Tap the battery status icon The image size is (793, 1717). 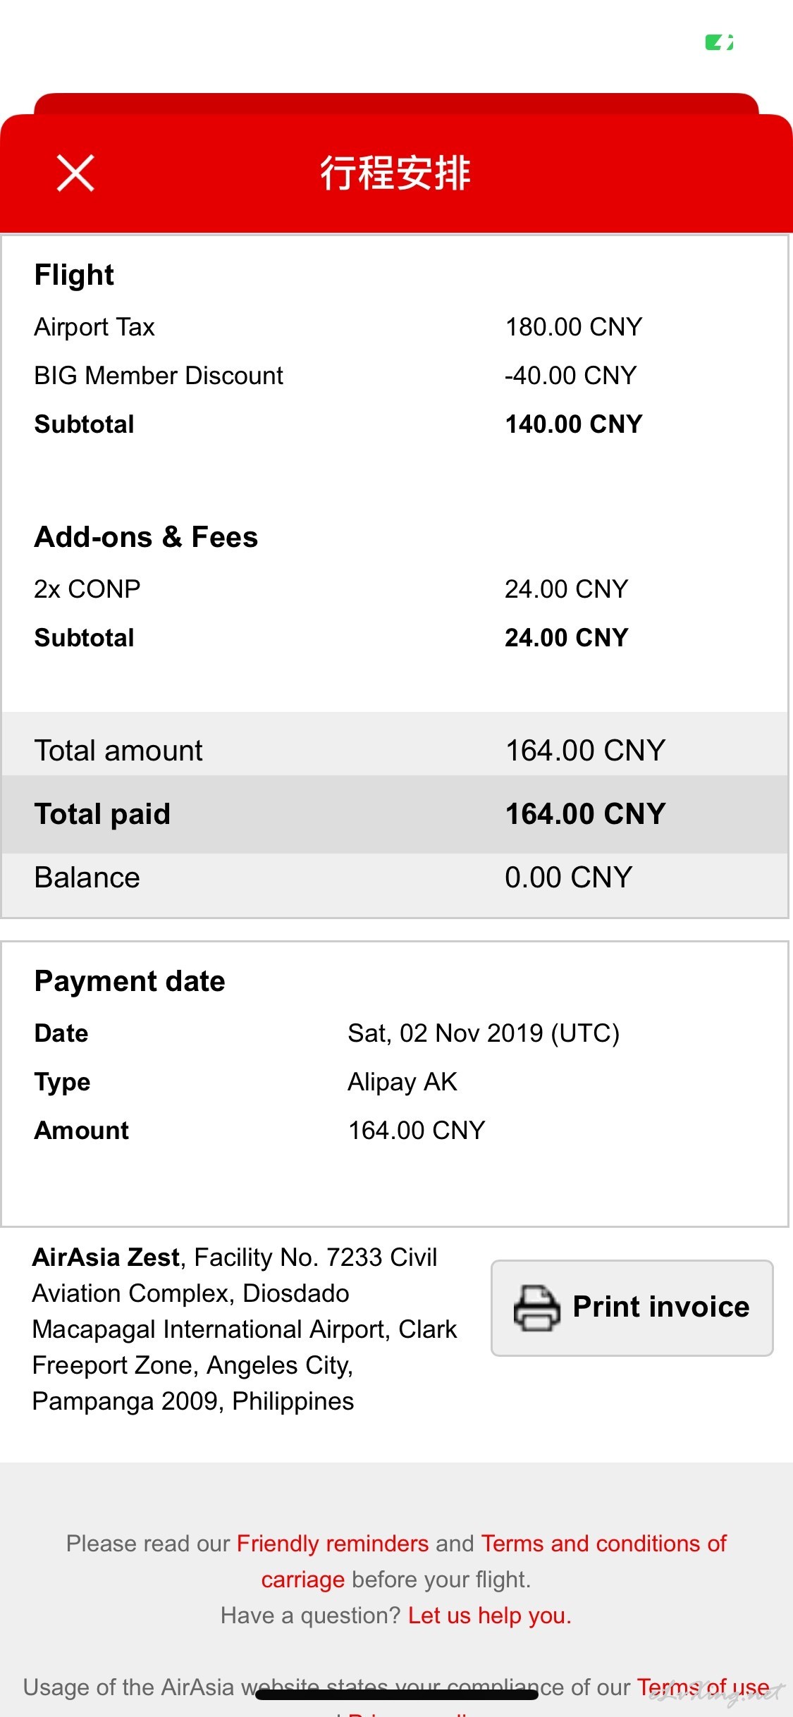click(x=719, y=42)
